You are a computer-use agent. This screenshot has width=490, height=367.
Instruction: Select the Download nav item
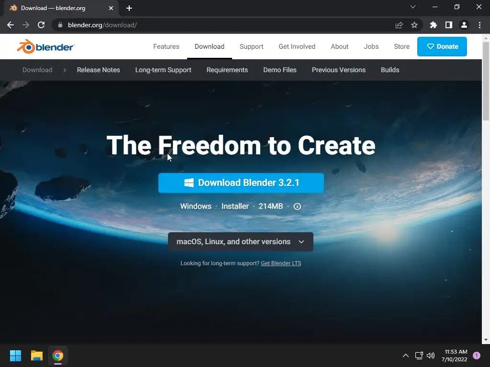pos(210,46)
